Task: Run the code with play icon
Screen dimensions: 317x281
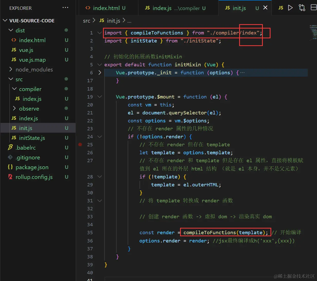Action: [x=290, y=8]
